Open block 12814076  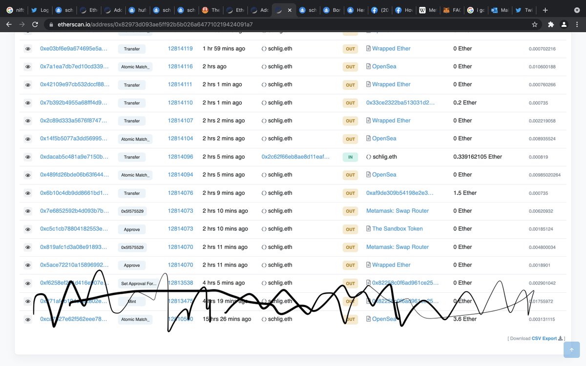click(180, 193)
